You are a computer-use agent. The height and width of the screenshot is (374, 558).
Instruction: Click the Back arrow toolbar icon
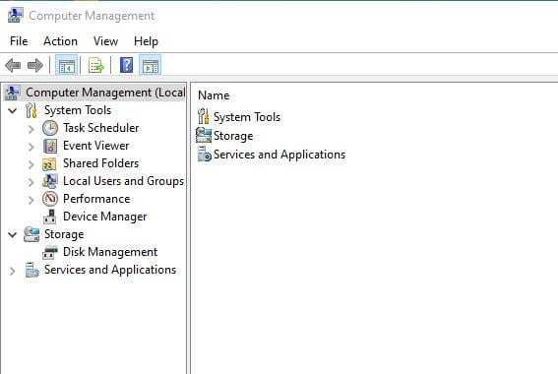click(13, 66)
